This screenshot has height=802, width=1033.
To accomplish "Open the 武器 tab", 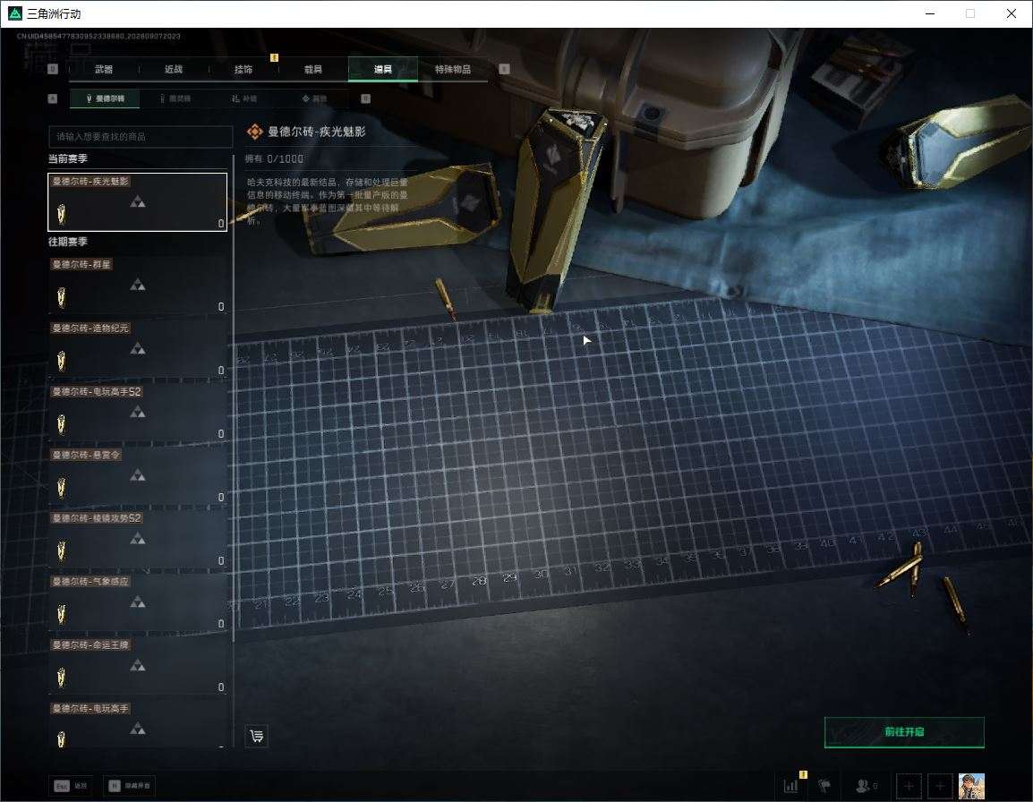I will click(104, 69).
